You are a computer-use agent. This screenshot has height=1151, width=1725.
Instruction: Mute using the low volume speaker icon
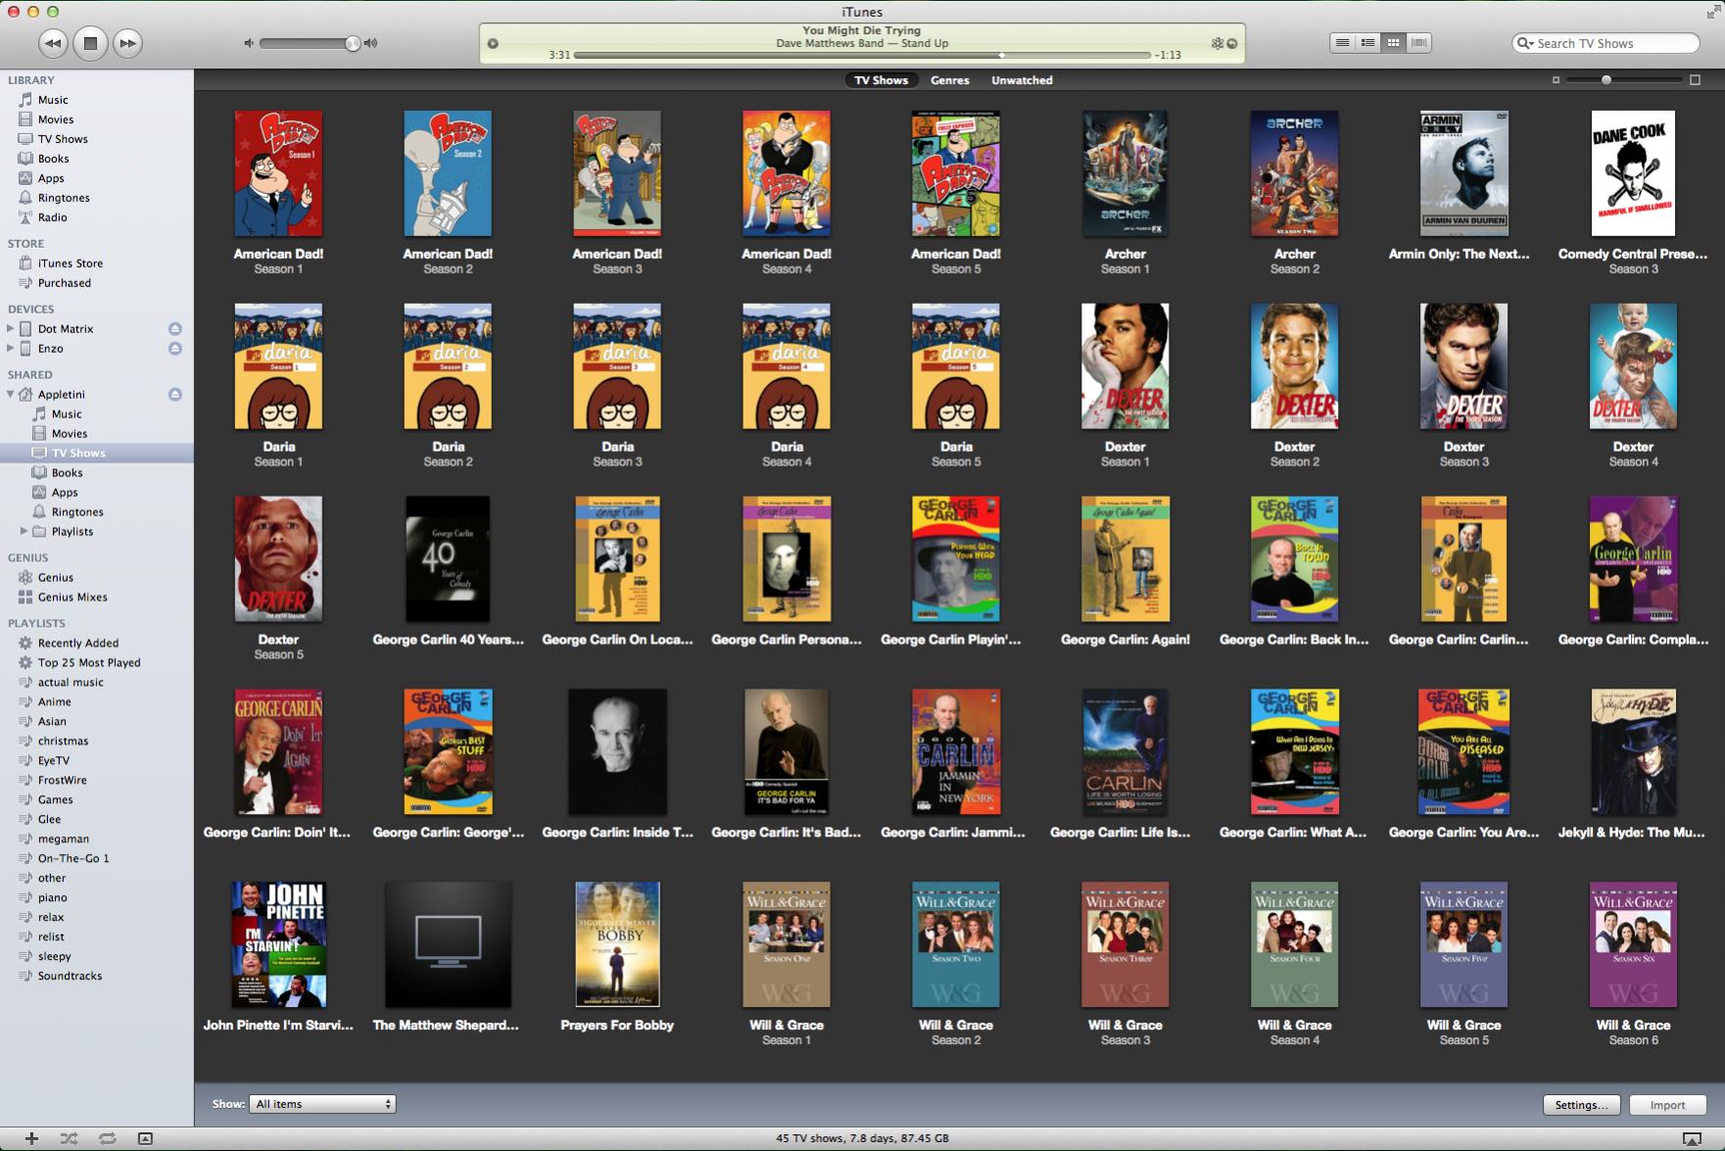click(249, 43)
